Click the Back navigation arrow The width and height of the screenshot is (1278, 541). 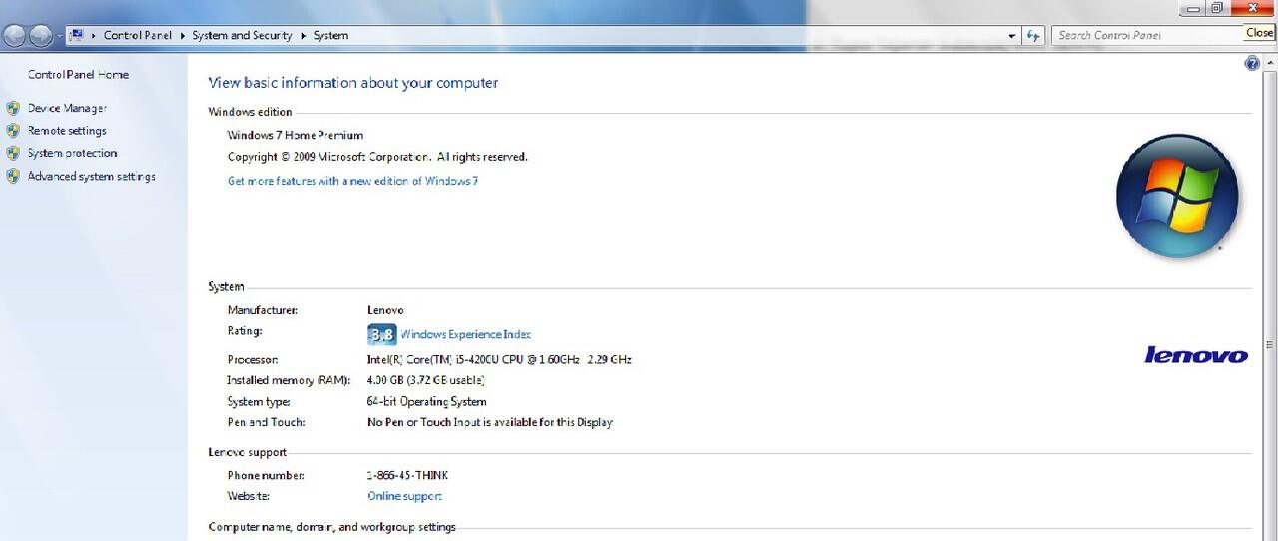[x=15, y=36]
